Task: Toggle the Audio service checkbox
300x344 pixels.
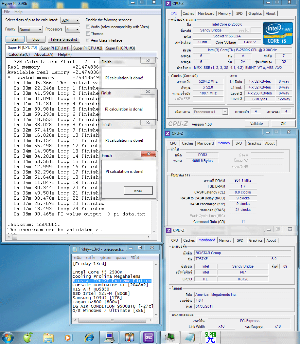Action: point(88,27)
